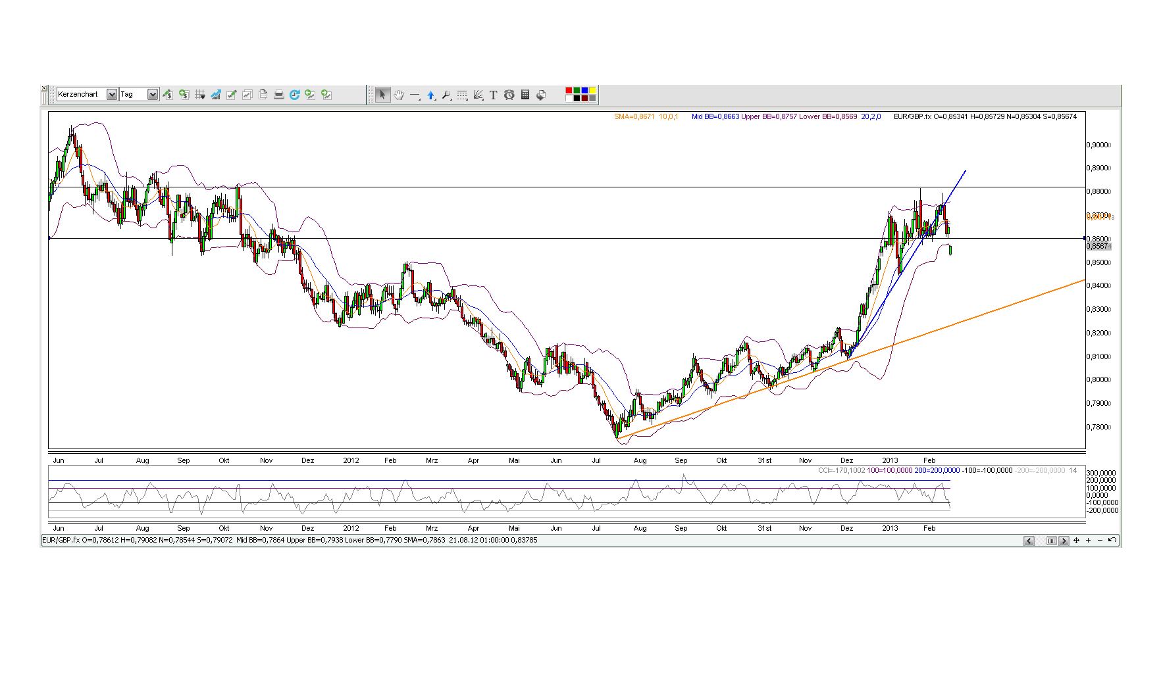The image size is (1161, 680).
Task: Pick the black color swatch
Action: click(x=577, y=99)
